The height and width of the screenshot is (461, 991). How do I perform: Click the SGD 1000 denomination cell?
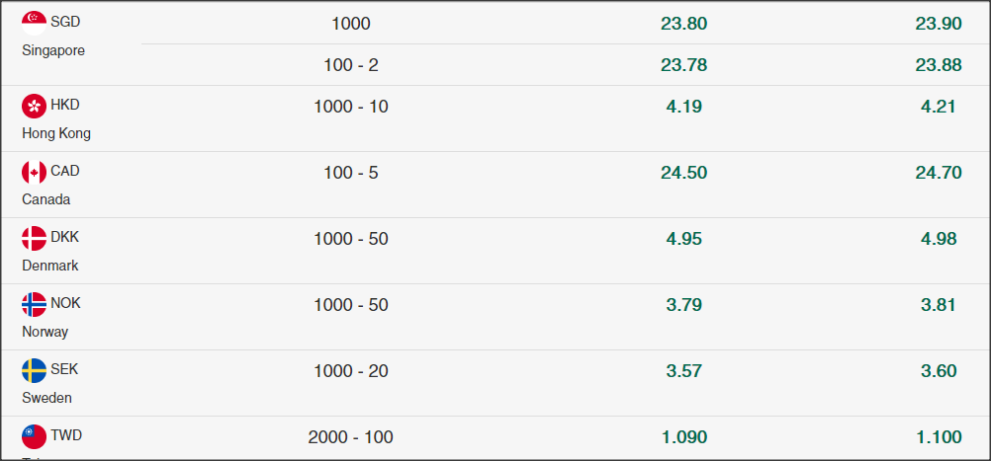(x=351, y=24)
